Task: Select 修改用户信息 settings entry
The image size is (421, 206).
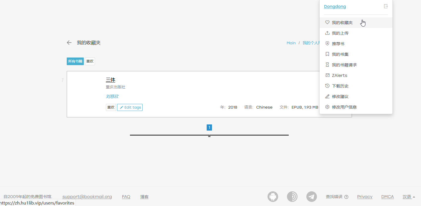Action: 344,107
